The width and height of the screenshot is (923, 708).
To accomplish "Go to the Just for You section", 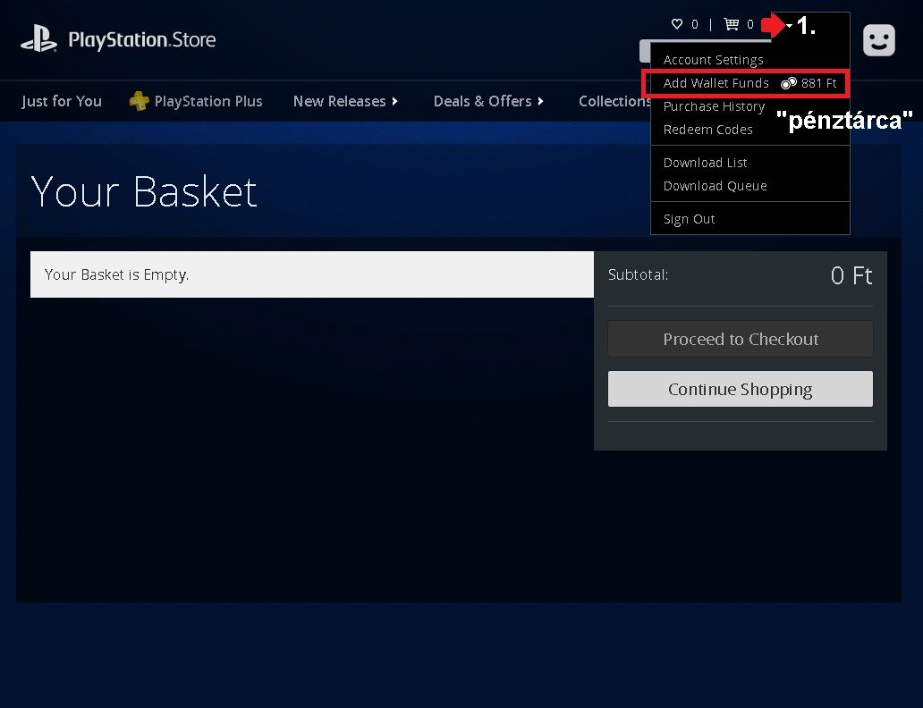I will coord(62,101).
